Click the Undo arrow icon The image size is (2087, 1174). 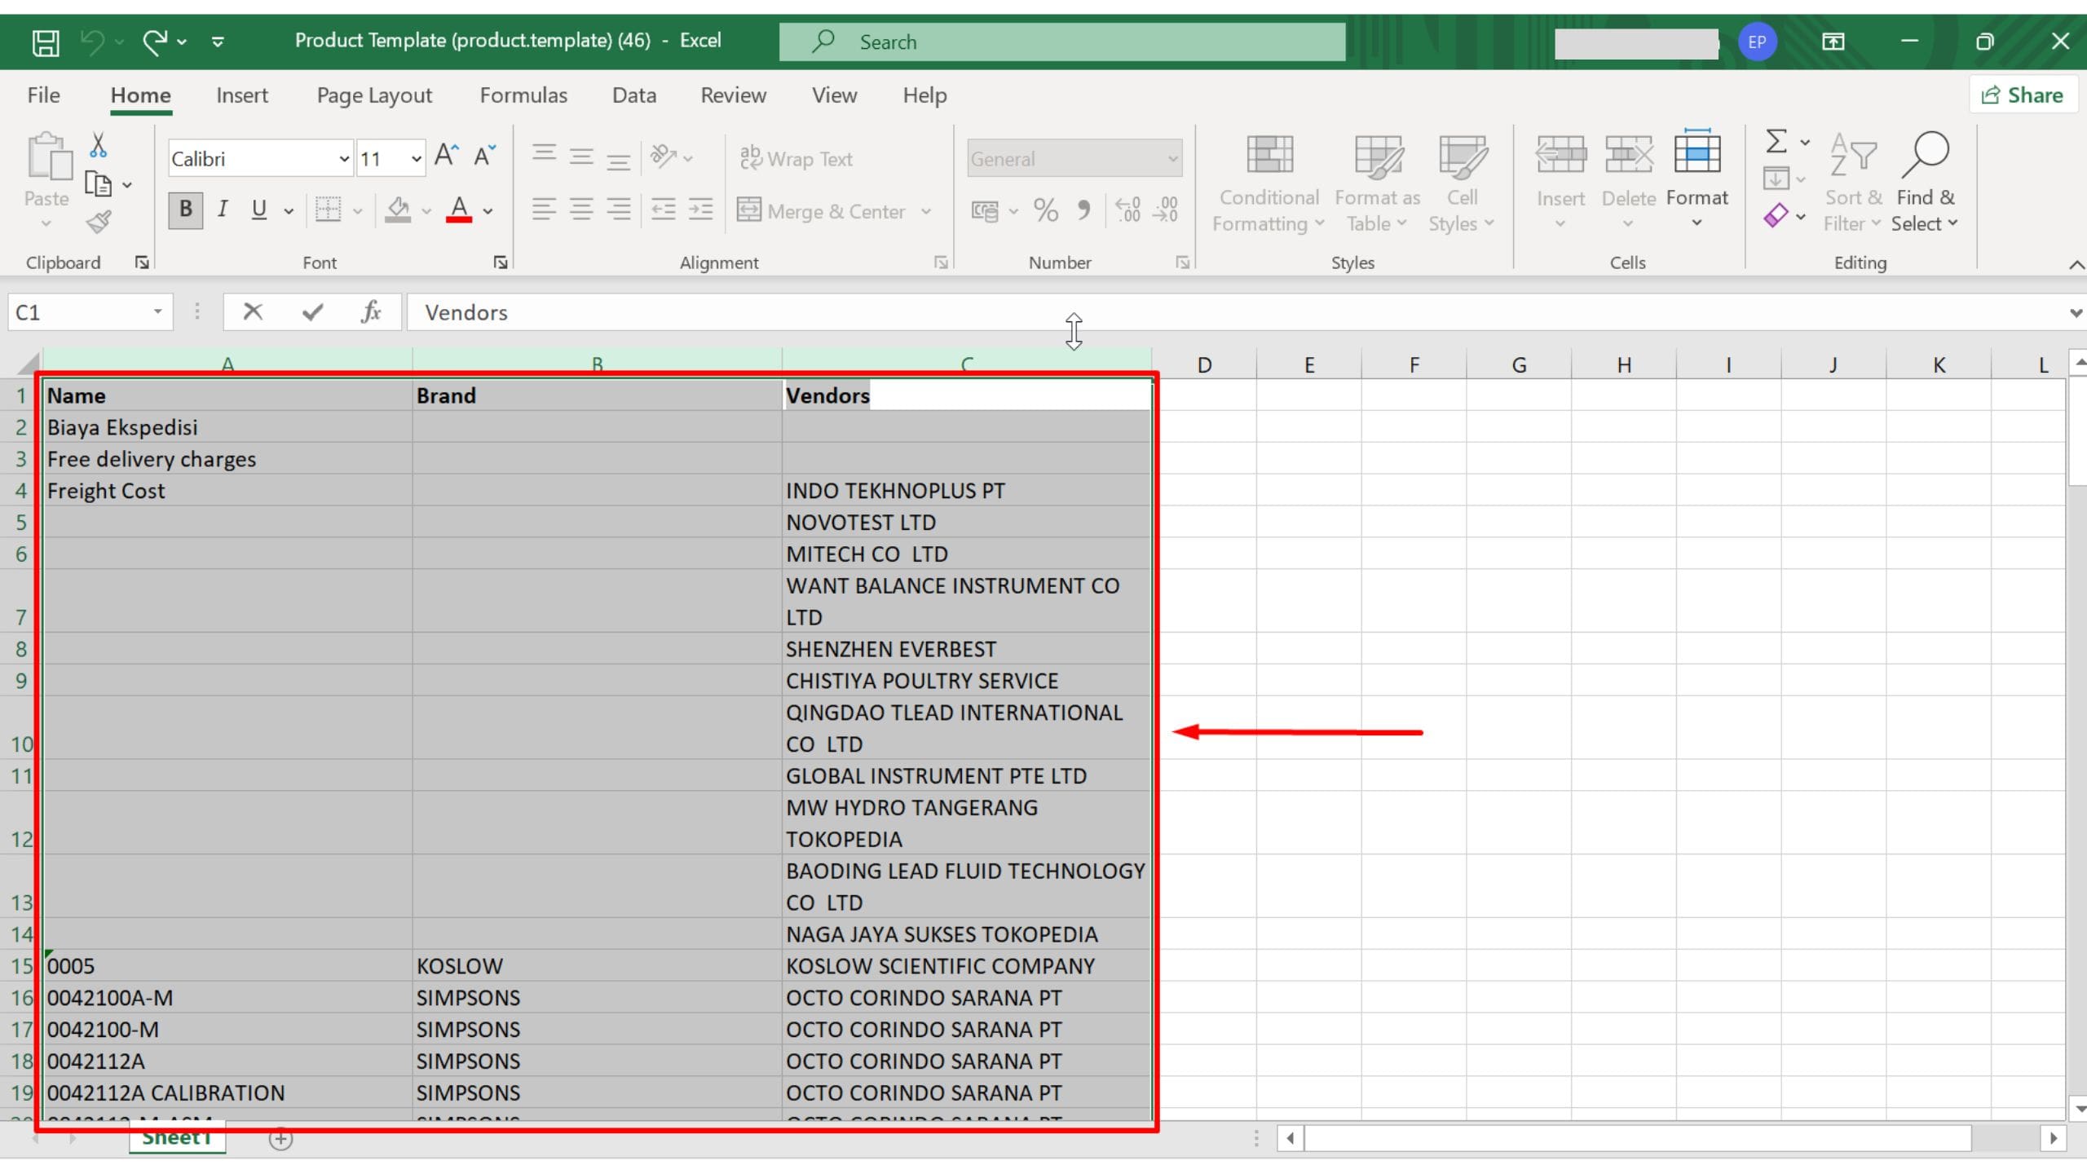[x=92, y=42]
